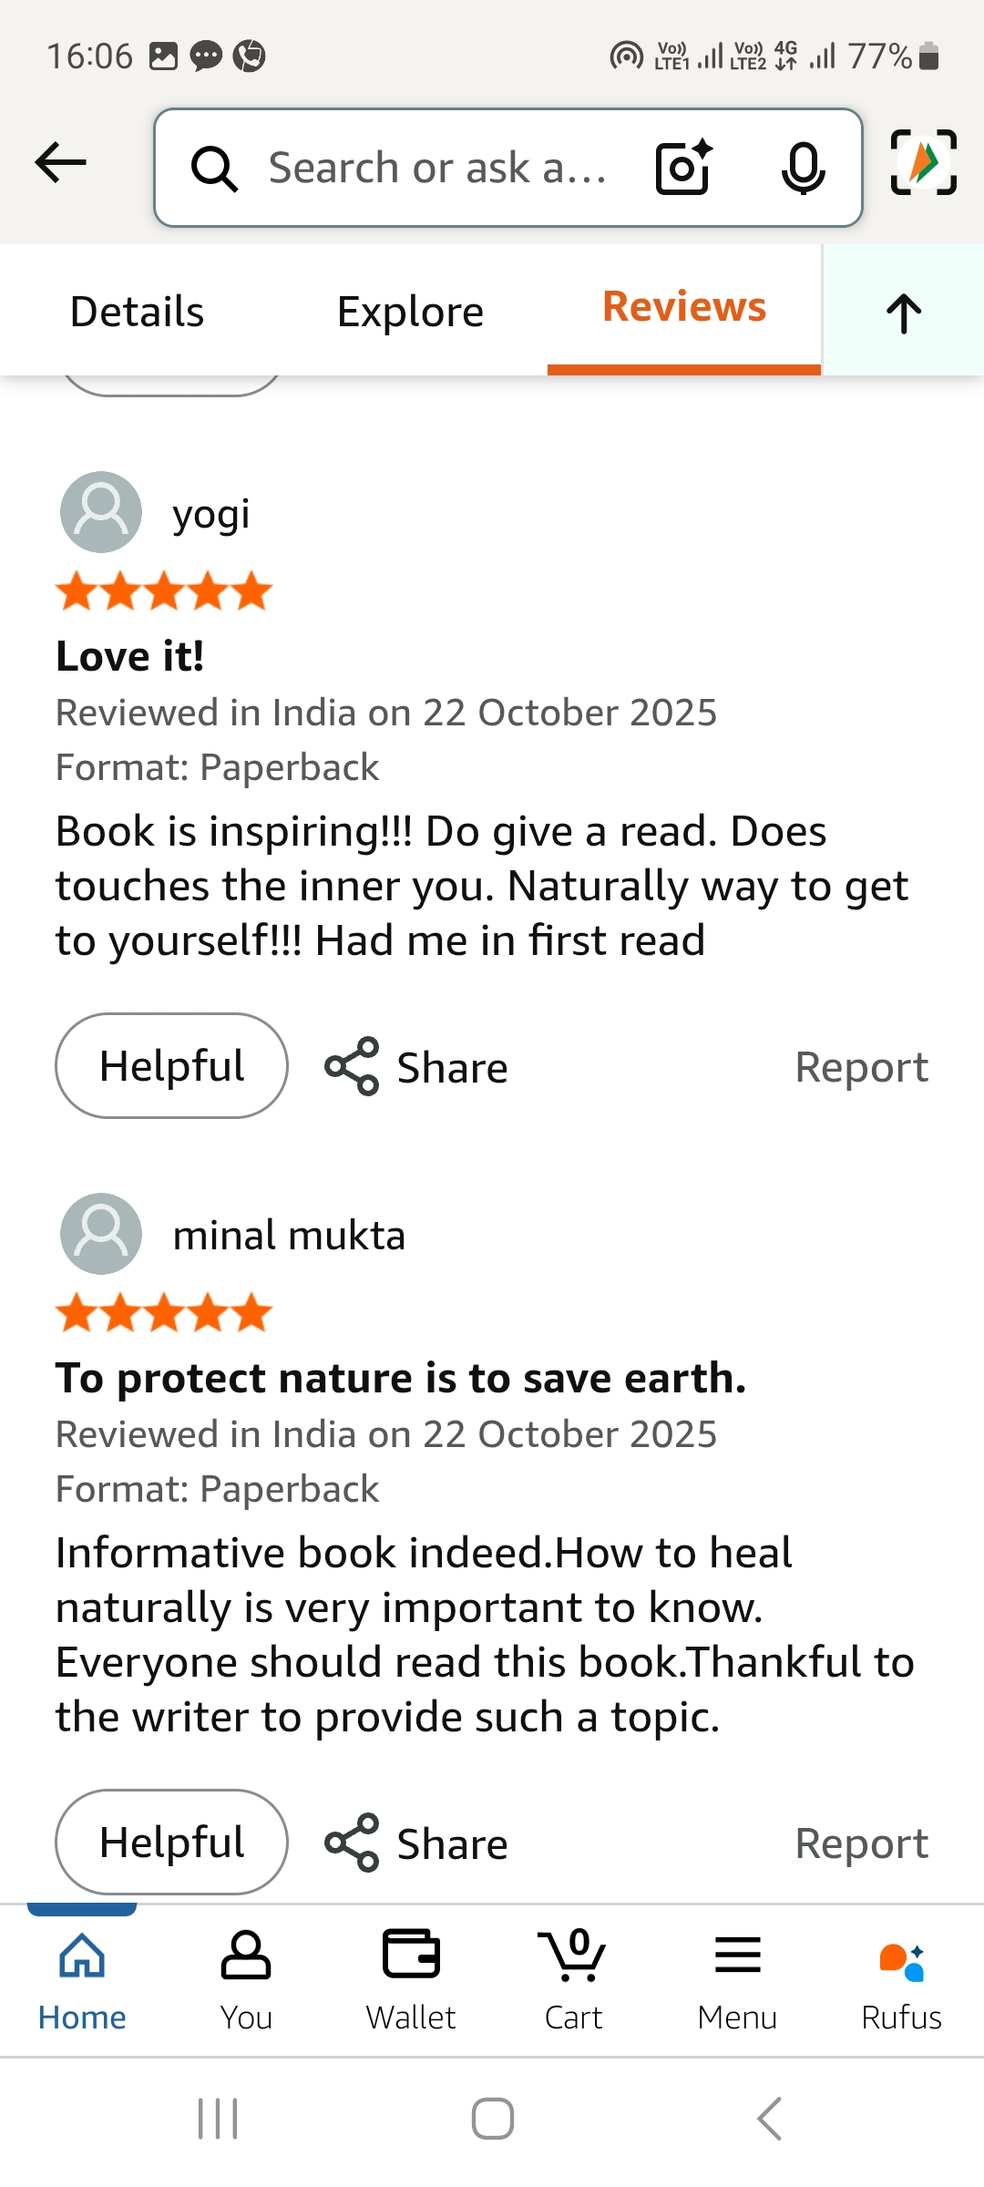Mark minal mukta's review as Helpful
The width and height of the screenshot is (984, 2187).
coord(171,1843)
